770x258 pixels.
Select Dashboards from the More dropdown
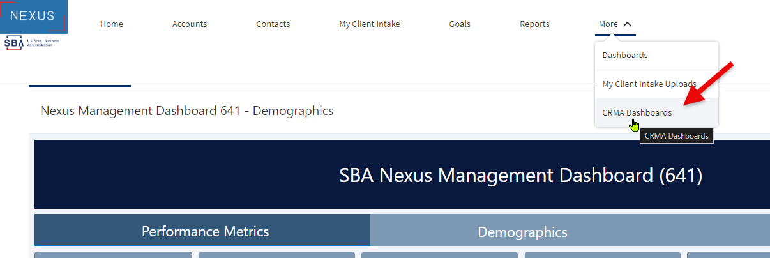pos(625,56)
